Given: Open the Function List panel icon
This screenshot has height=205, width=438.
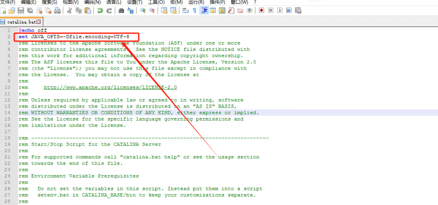Looking at the screenshot, I should pyautogui.click(x=231, y=11).
